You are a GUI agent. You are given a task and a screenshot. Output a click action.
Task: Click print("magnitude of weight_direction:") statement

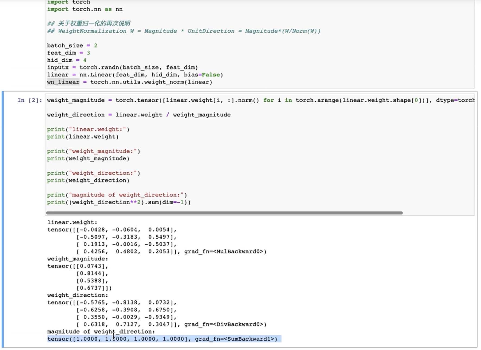117,195
